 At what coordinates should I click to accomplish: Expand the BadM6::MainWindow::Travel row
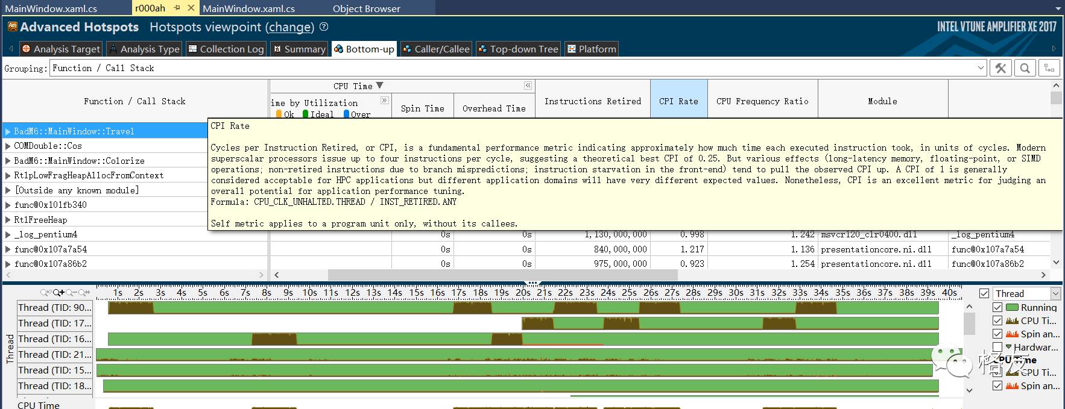8,131
